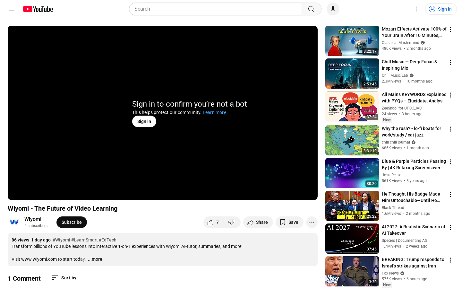The image size is (462, 289).
Task: Dislike the video with thumbs down
Action: pyautogui.click(x=232, y=222)
